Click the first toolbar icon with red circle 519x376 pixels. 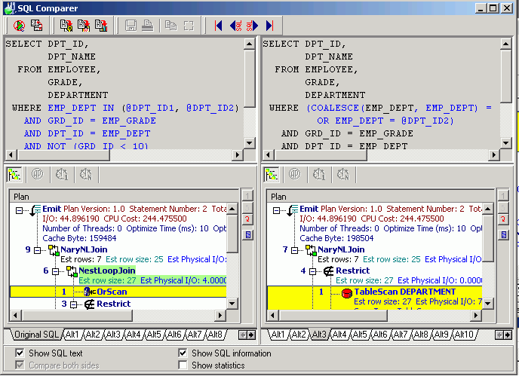coord(19,26)
